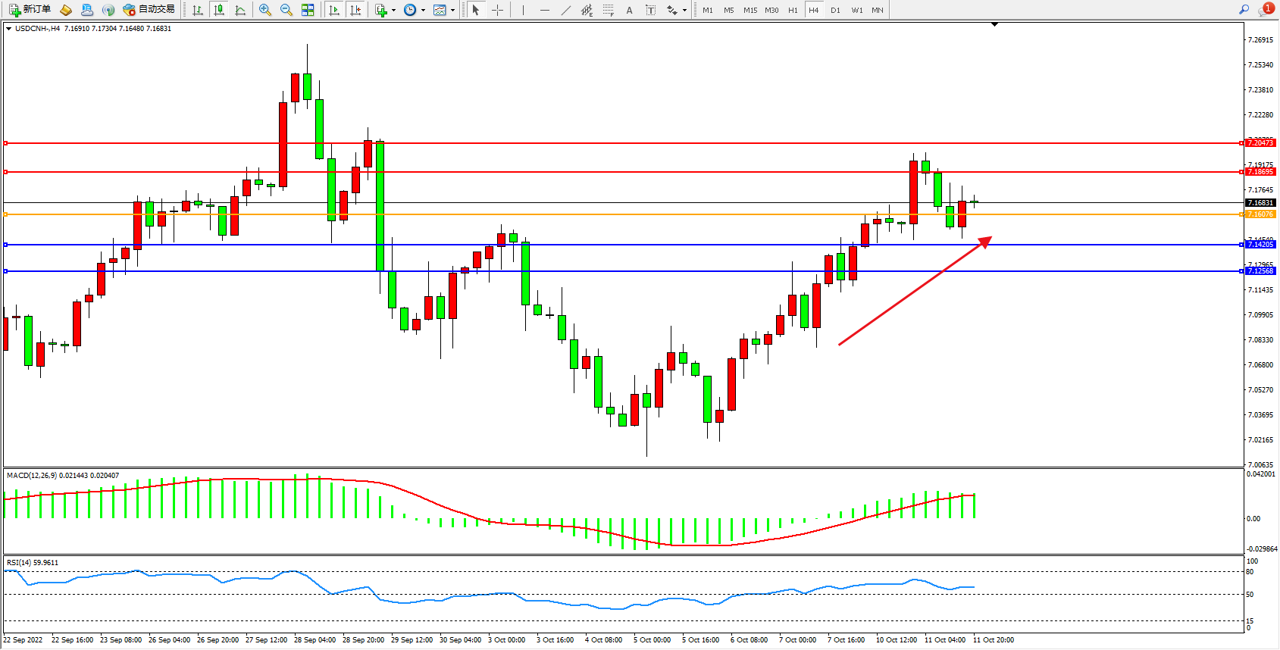Toggle AutoTrading (自动交易) button

[x=149, y=10]
